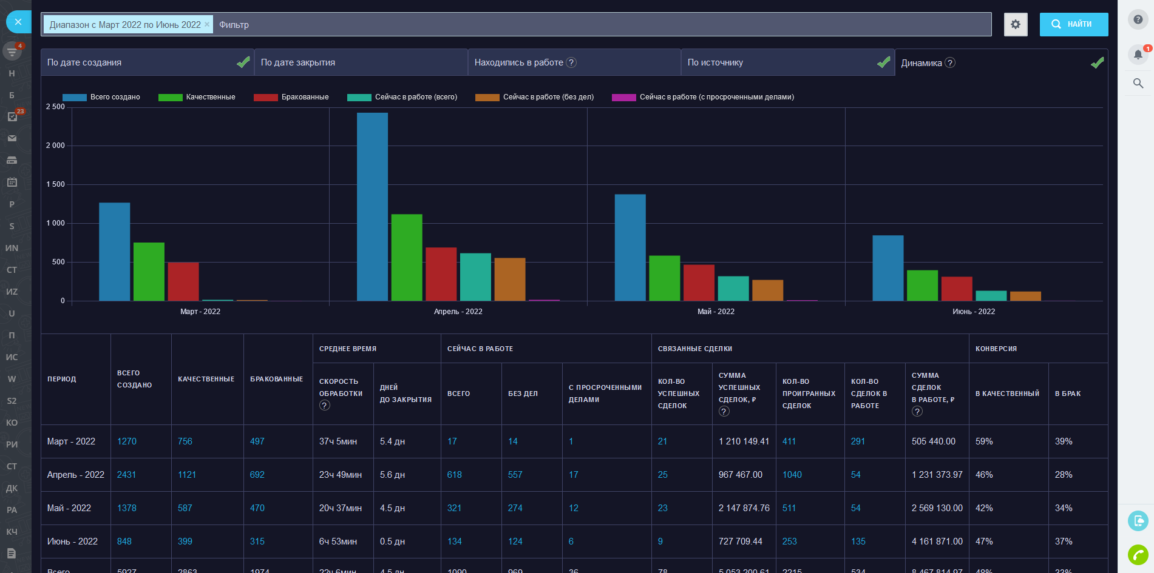Toggle checkmark on "По источнику"
The image size is (1154, 573).
[x=883, y=62]
